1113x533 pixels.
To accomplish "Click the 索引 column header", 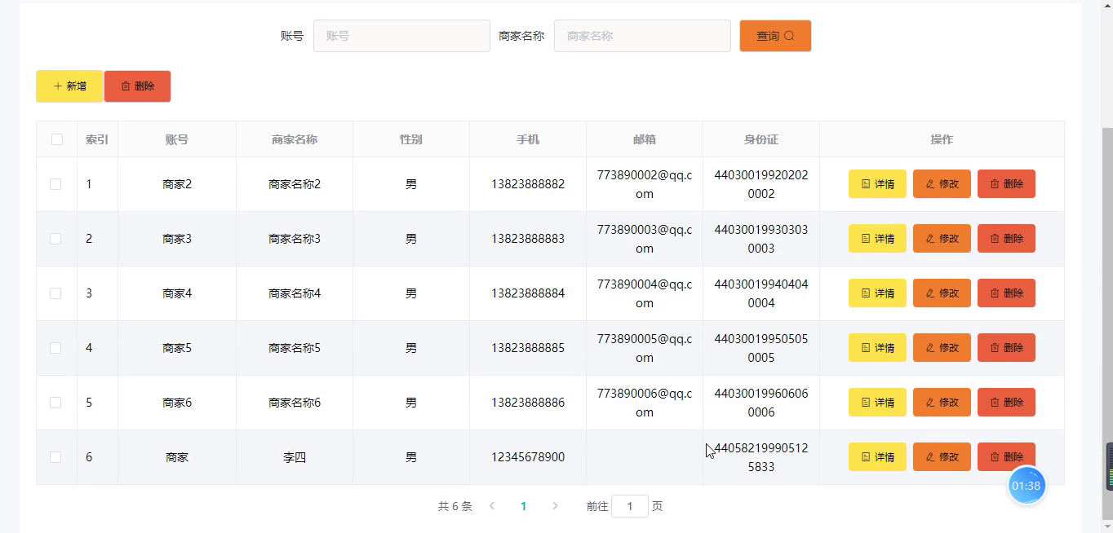I will tap(97, 139).
